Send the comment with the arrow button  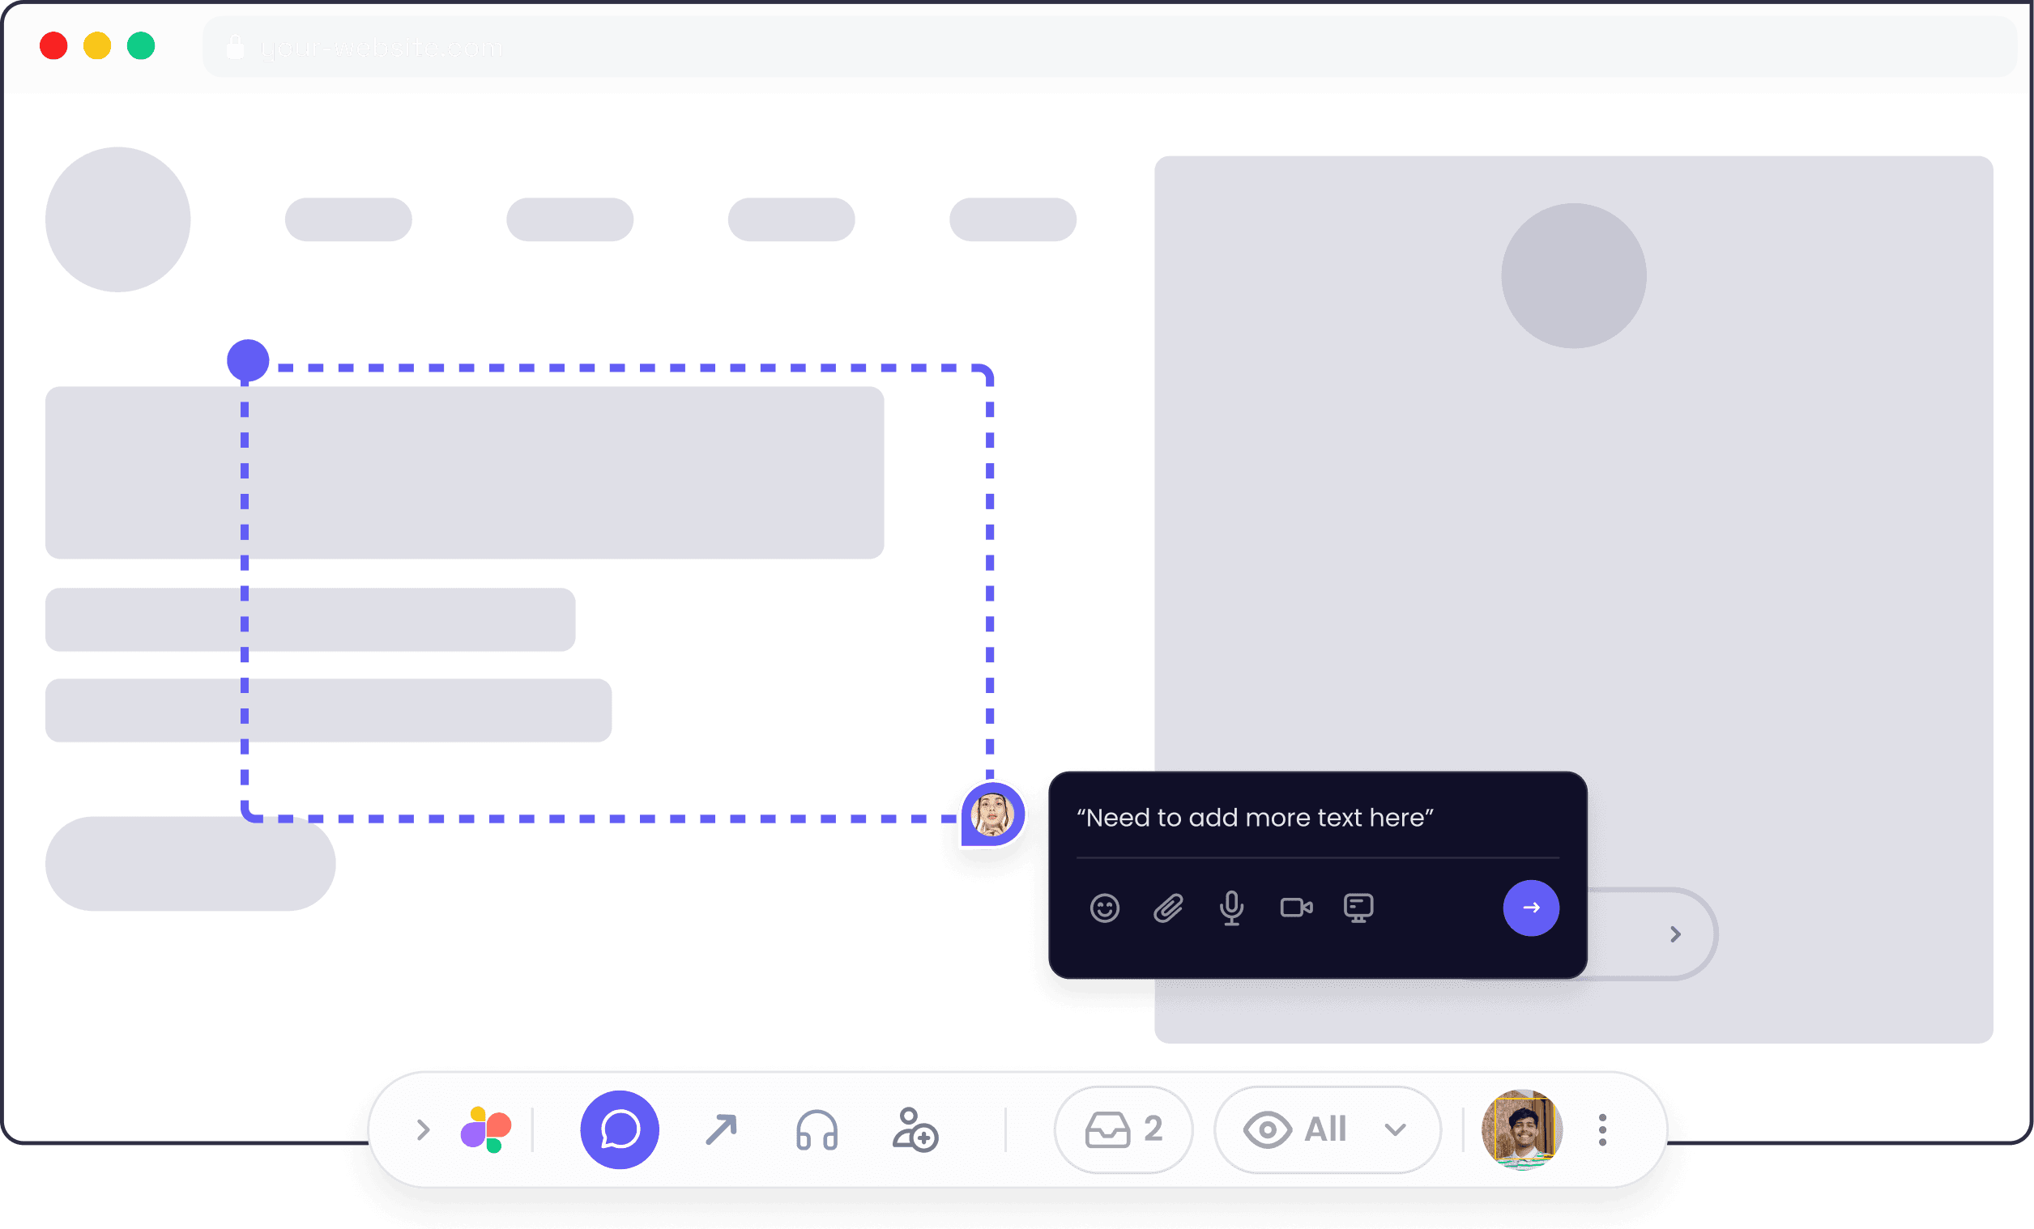point(1531,908)
